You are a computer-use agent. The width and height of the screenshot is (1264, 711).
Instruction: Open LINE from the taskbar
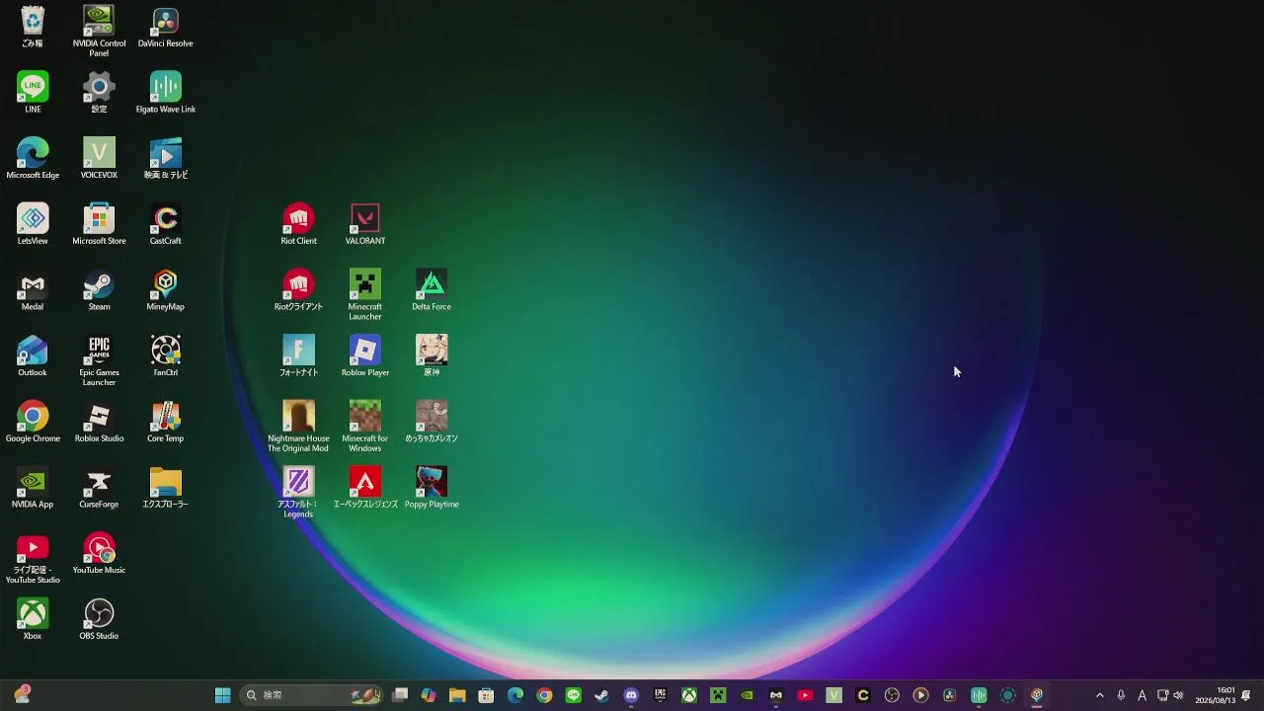(573, 695)
